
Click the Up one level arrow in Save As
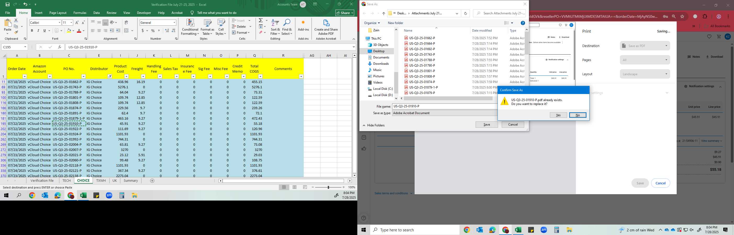tap(383, 13)
